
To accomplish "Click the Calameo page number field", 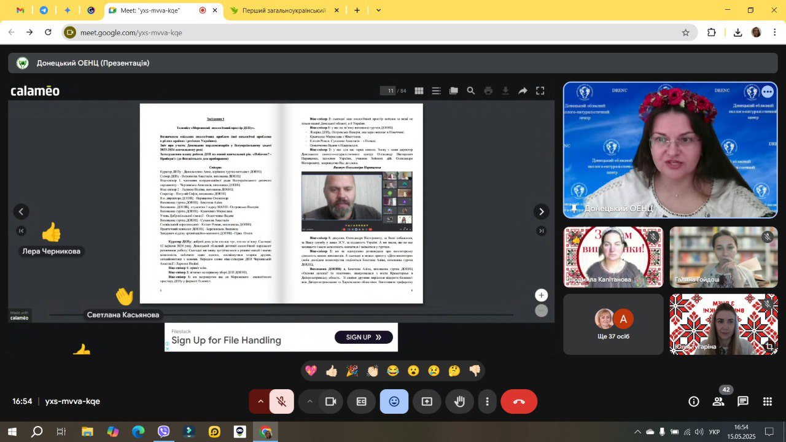I will point(387,91).
